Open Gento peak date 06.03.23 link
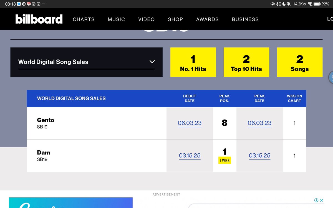The width and height of the screenshot is (333, 208). pos(259,123)
